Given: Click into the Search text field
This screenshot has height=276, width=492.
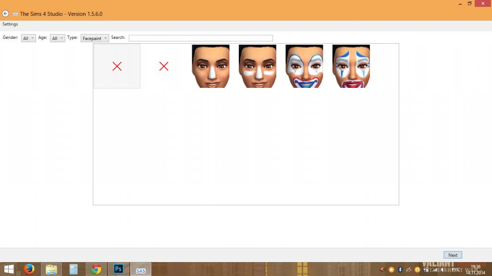Looking at the screenshot, I should tap(200, 38).
